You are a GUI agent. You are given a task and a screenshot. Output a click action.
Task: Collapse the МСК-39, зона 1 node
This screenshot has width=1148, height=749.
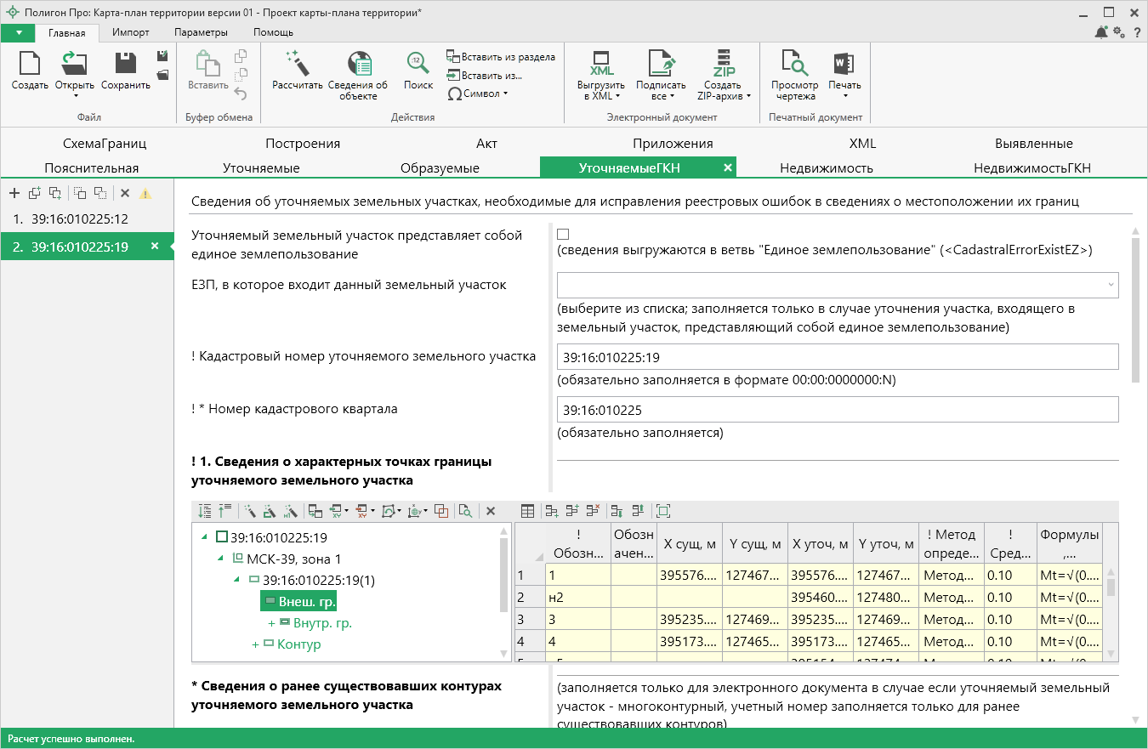coord(222,559)
